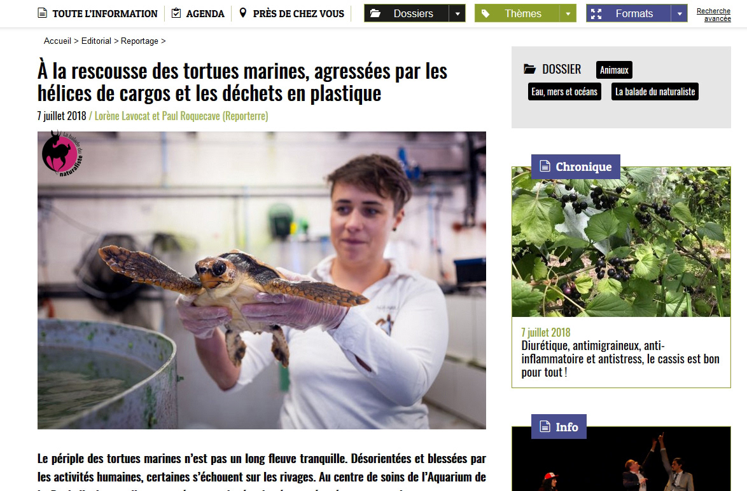This screenshot has height=491, width=747.
Task: Click the tag icon in the Thèmes button
Action: coord(485,13)
